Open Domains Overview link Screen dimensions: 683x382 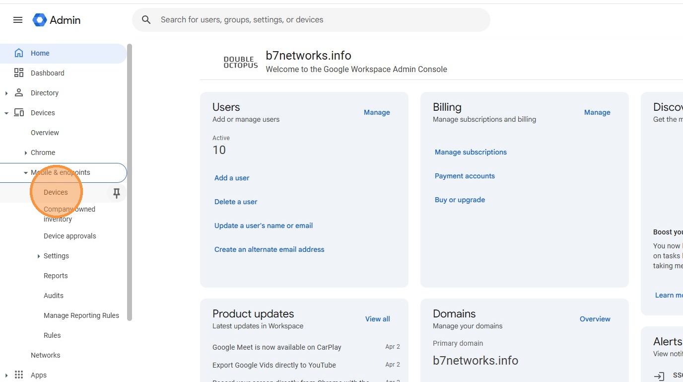(x=595, y=319)
